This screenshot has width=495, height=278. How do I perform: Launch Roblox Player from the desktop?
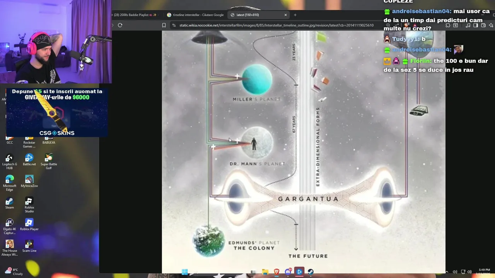click(29, 224)
